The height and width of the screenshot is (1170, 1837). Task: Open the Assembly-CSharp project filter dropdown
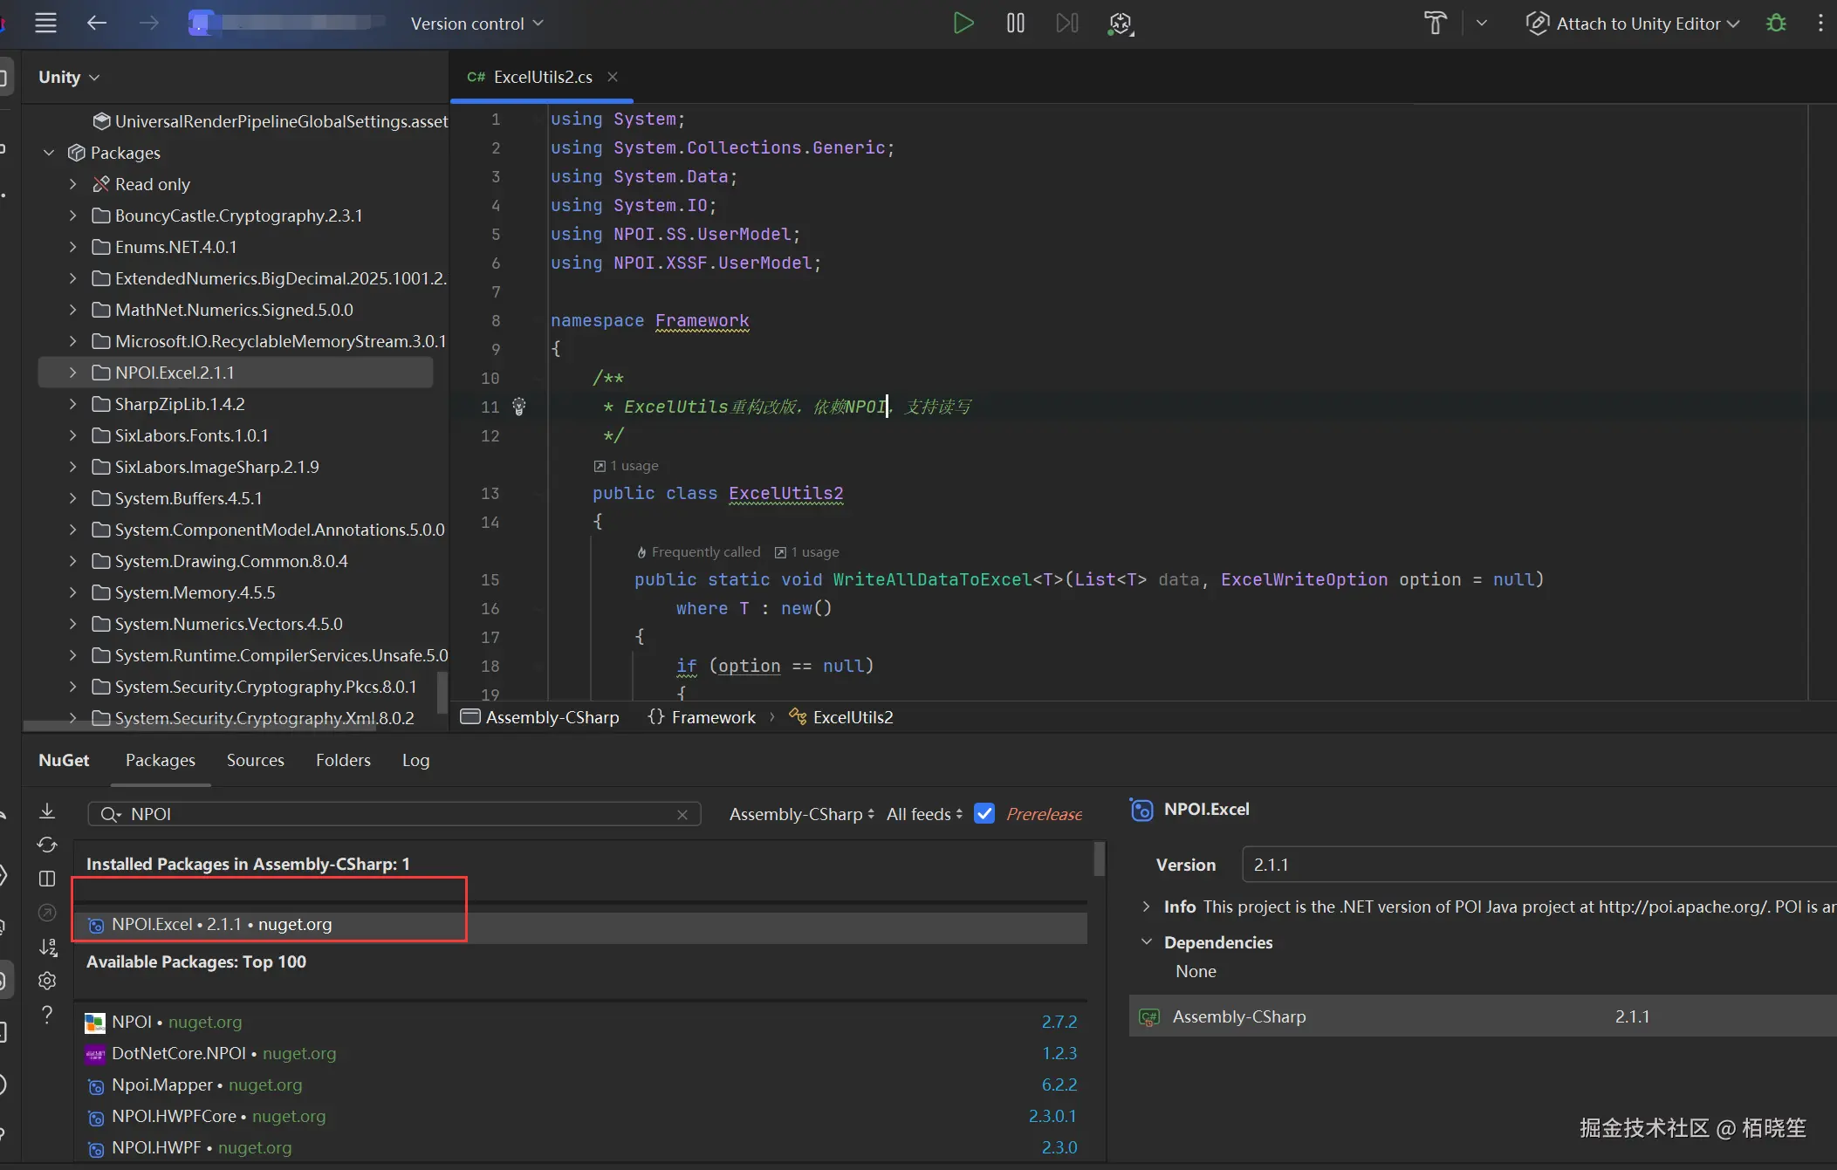(802, 815)
